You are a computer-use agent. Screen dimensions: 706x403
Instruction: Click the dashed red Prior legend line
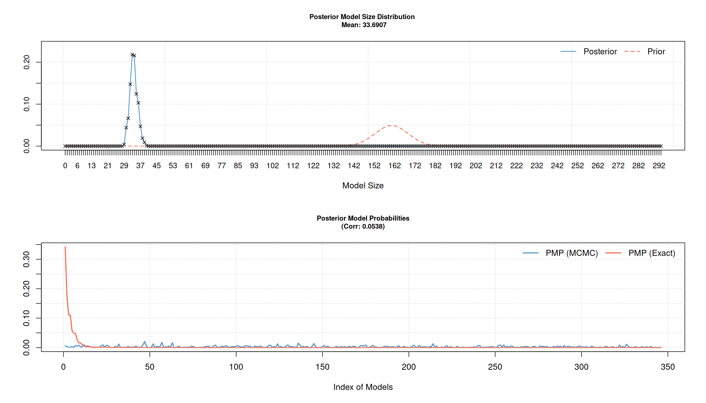[x=632, y=51]
